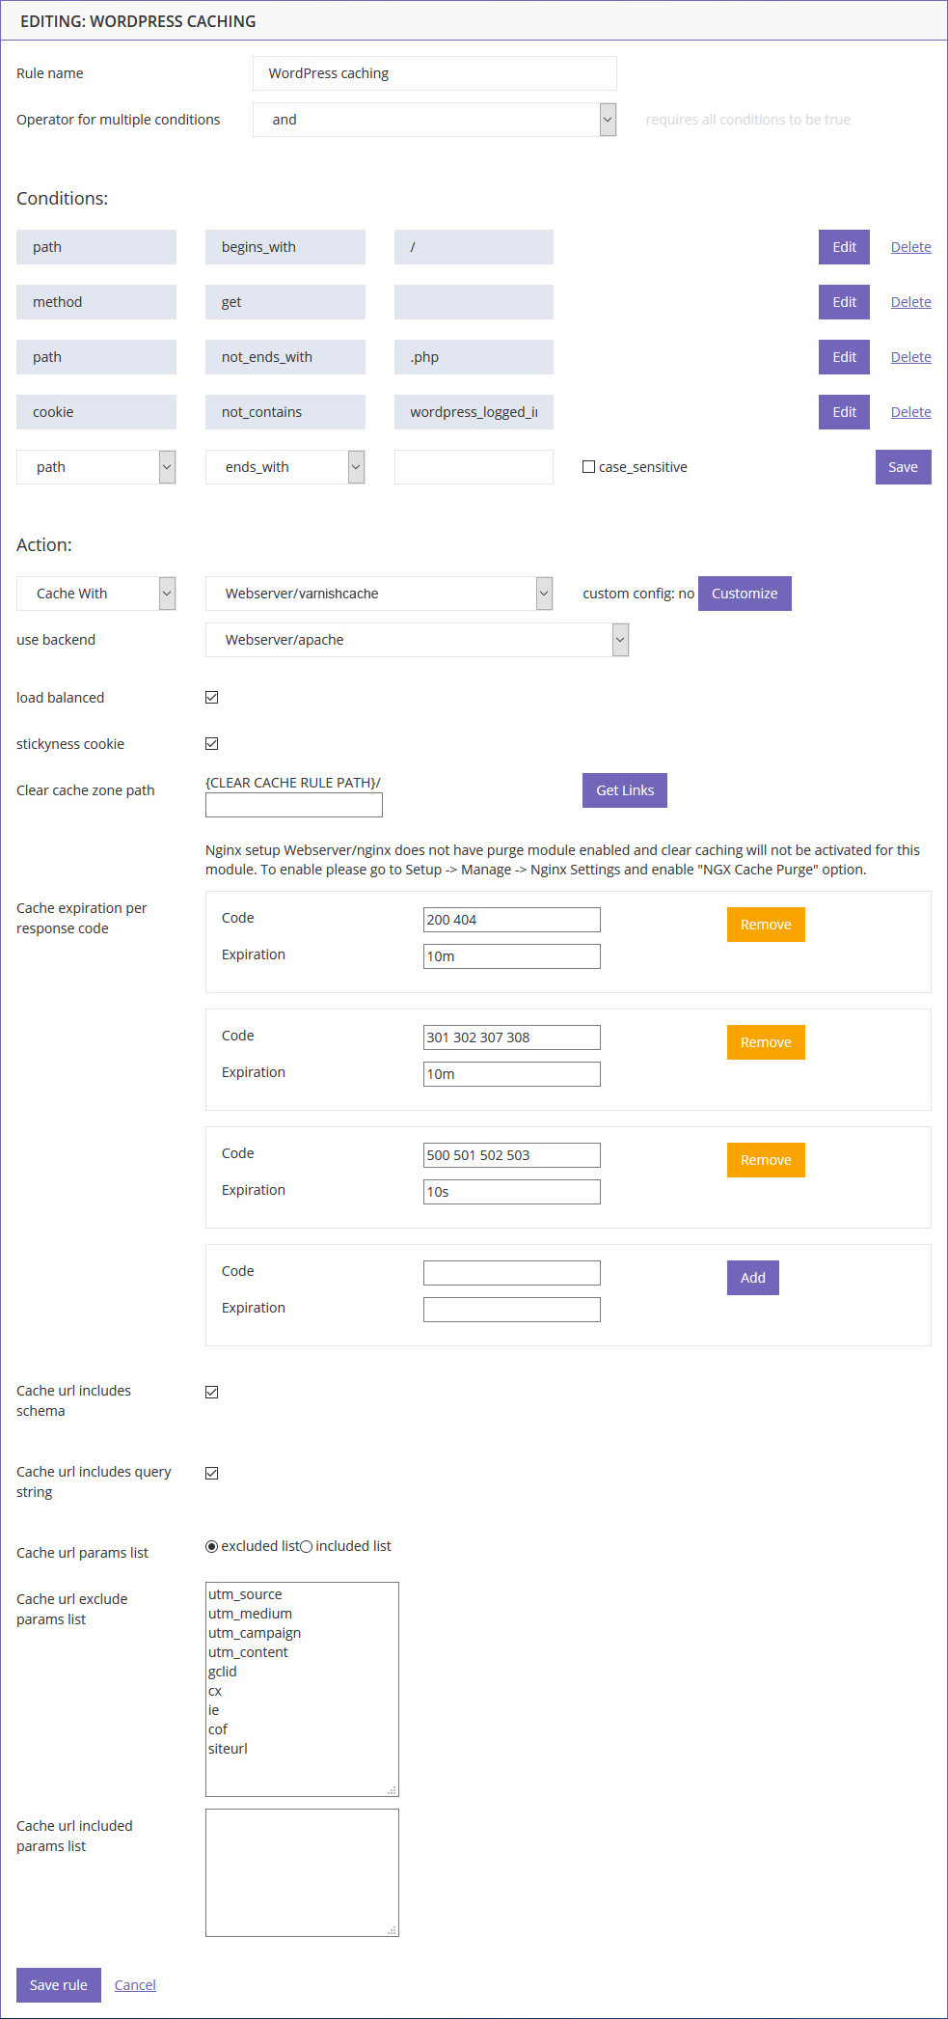The image size is (948, 2019).
Task: Click the included params list textarea
Action: pyautogui.click(x=302, y=1873)
